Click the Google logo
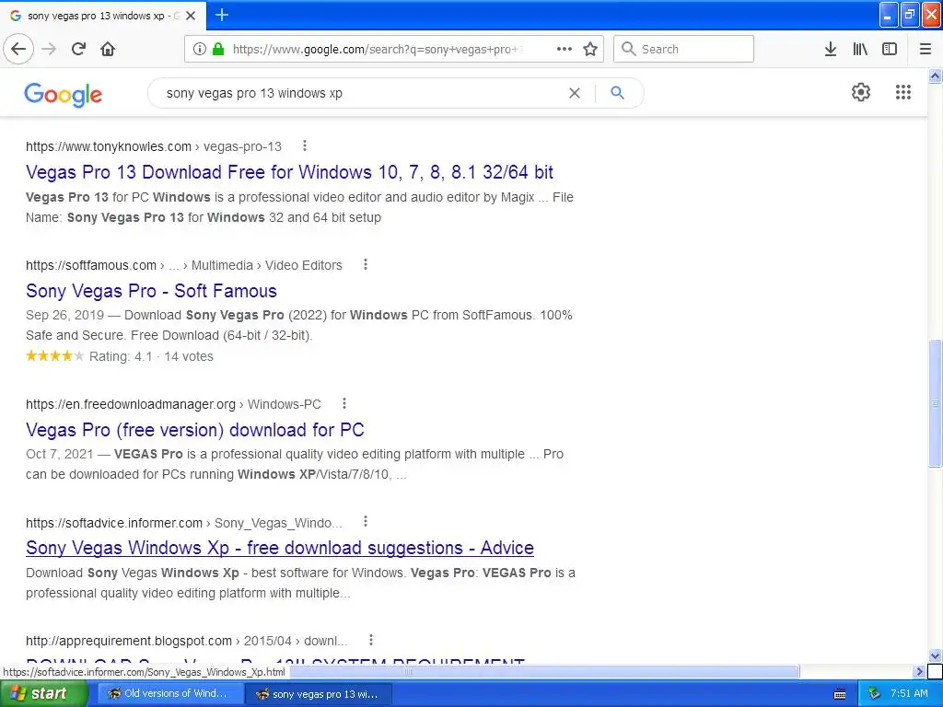The height and width of the screenshot is (707, 943). 64,94
